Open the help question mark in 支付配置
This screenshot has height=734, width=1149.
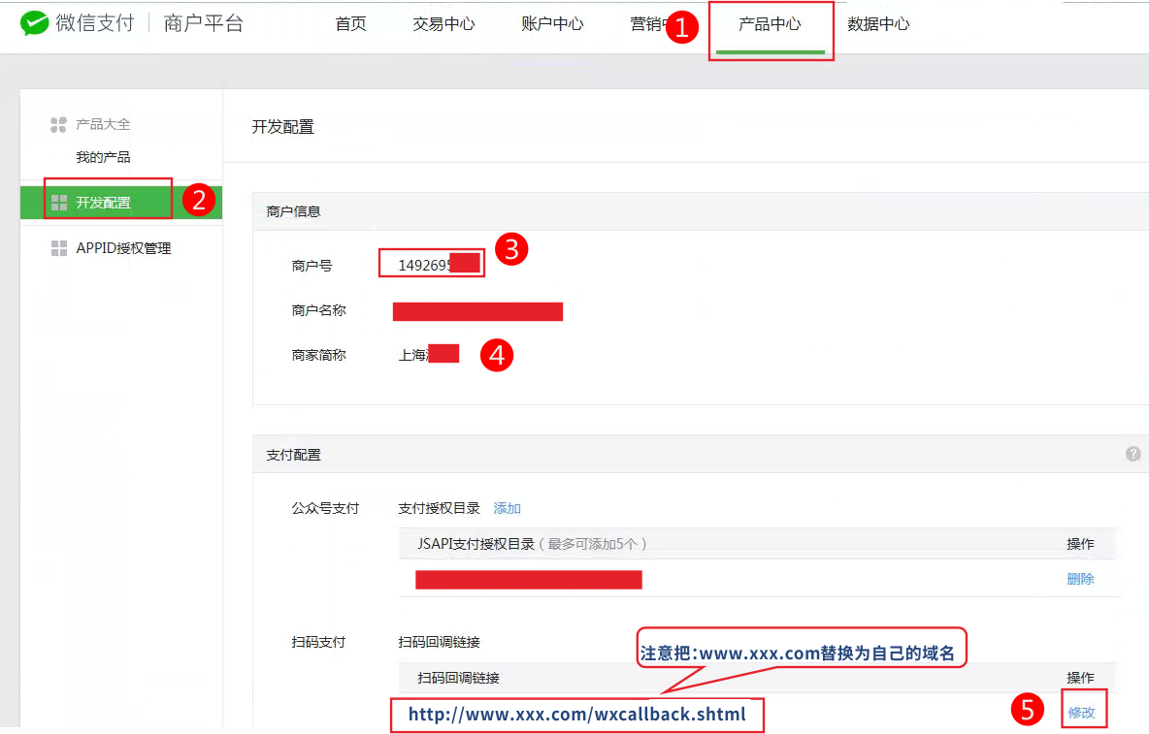coord(1133,454)
